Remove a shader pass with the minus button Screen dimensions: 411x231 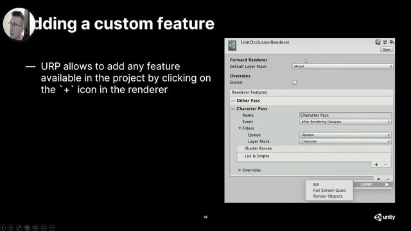point(385,164)
